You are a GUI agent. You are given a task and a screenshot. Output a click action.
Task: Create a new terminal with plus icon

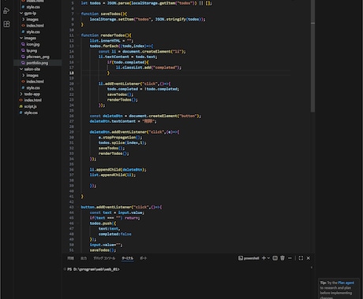click(264, 258)
